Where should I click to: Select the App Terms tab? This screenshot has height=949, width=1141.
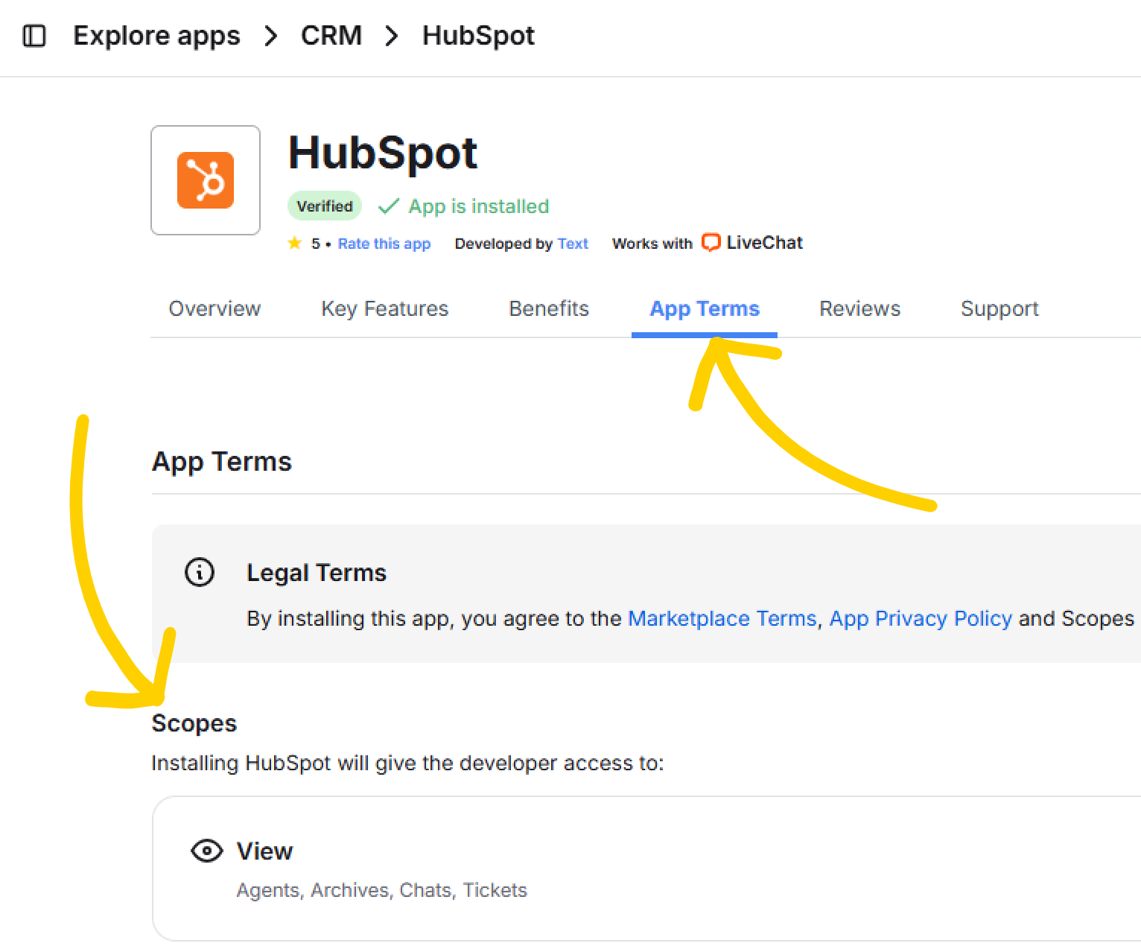(x=705, y=308)
